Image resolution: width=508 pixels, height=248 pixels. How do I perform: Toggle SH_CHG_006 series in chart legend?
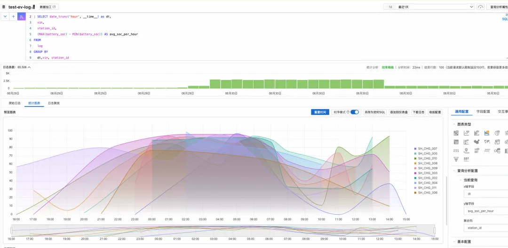(426, 192)
